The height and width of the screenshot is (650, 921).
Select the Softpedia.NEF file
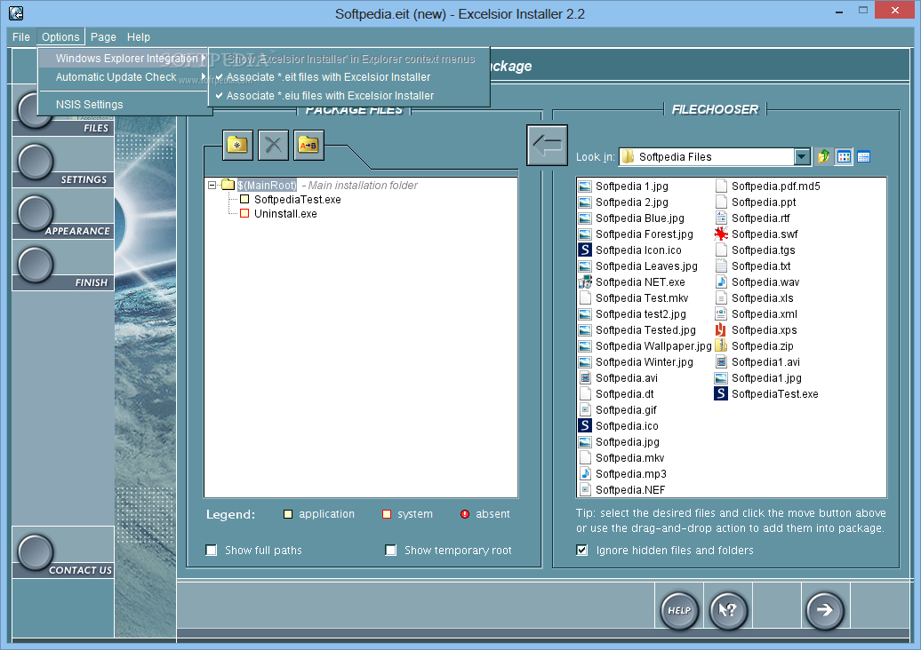coord(622,490)
